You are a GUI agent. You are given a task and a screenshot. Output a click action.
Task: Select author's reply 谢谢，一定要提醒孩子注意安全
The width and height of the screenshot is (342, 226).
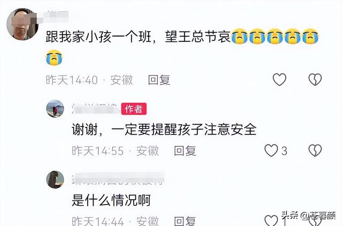tap(164, 130)
